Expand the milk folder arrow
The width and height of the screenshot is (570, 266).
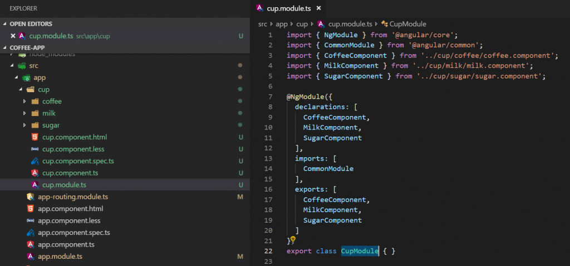(x=24, y=113)
